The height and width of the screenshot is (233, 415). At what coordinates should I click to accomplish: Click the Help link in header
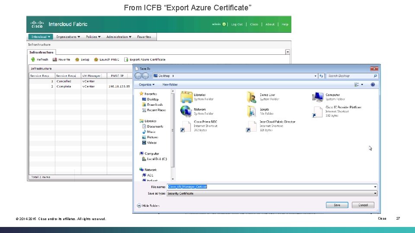[285, 24]
